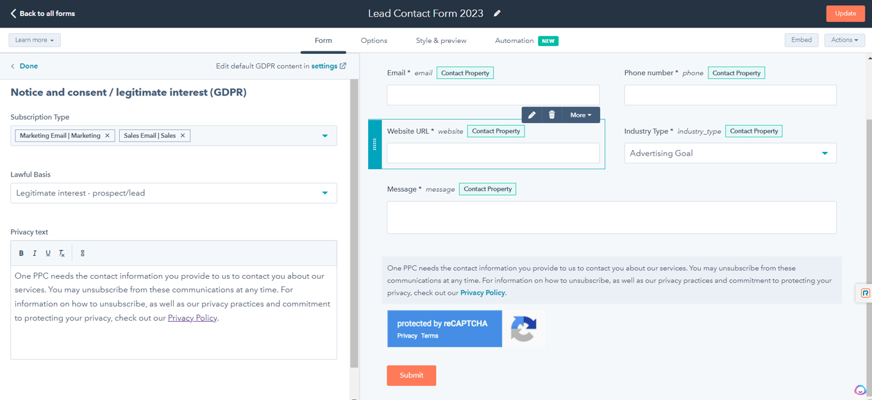
Task: Edit the Website URL field via pencil icon
Action: tap(532, 114)
